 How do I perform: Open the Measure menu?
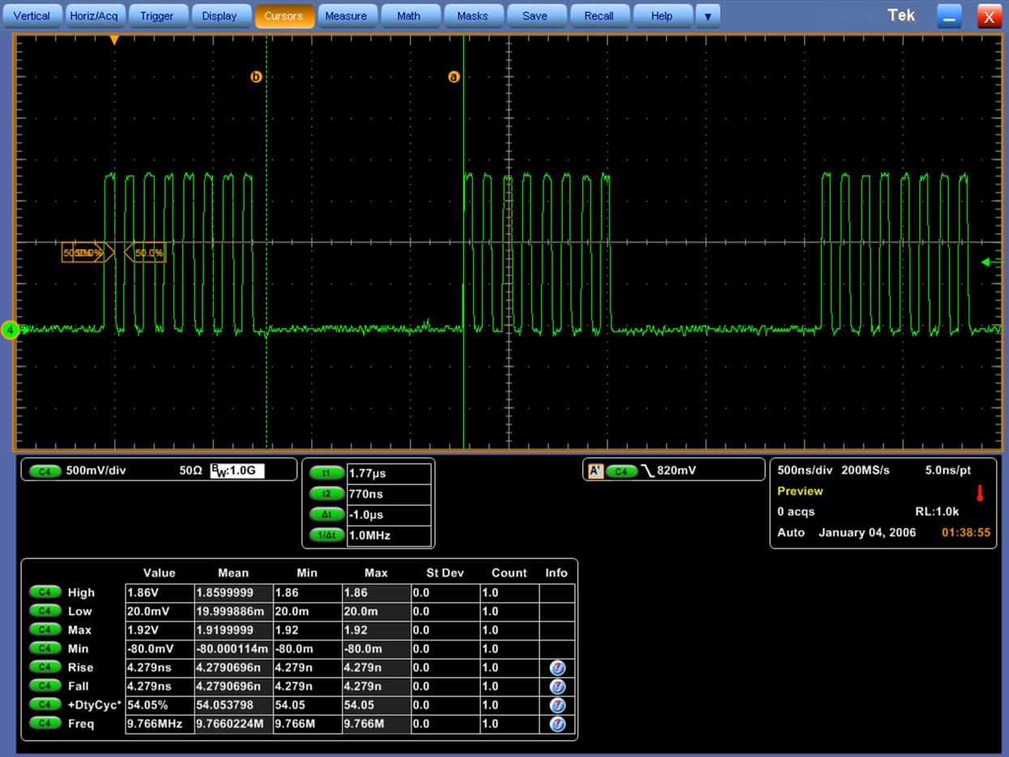click(346, 16)
